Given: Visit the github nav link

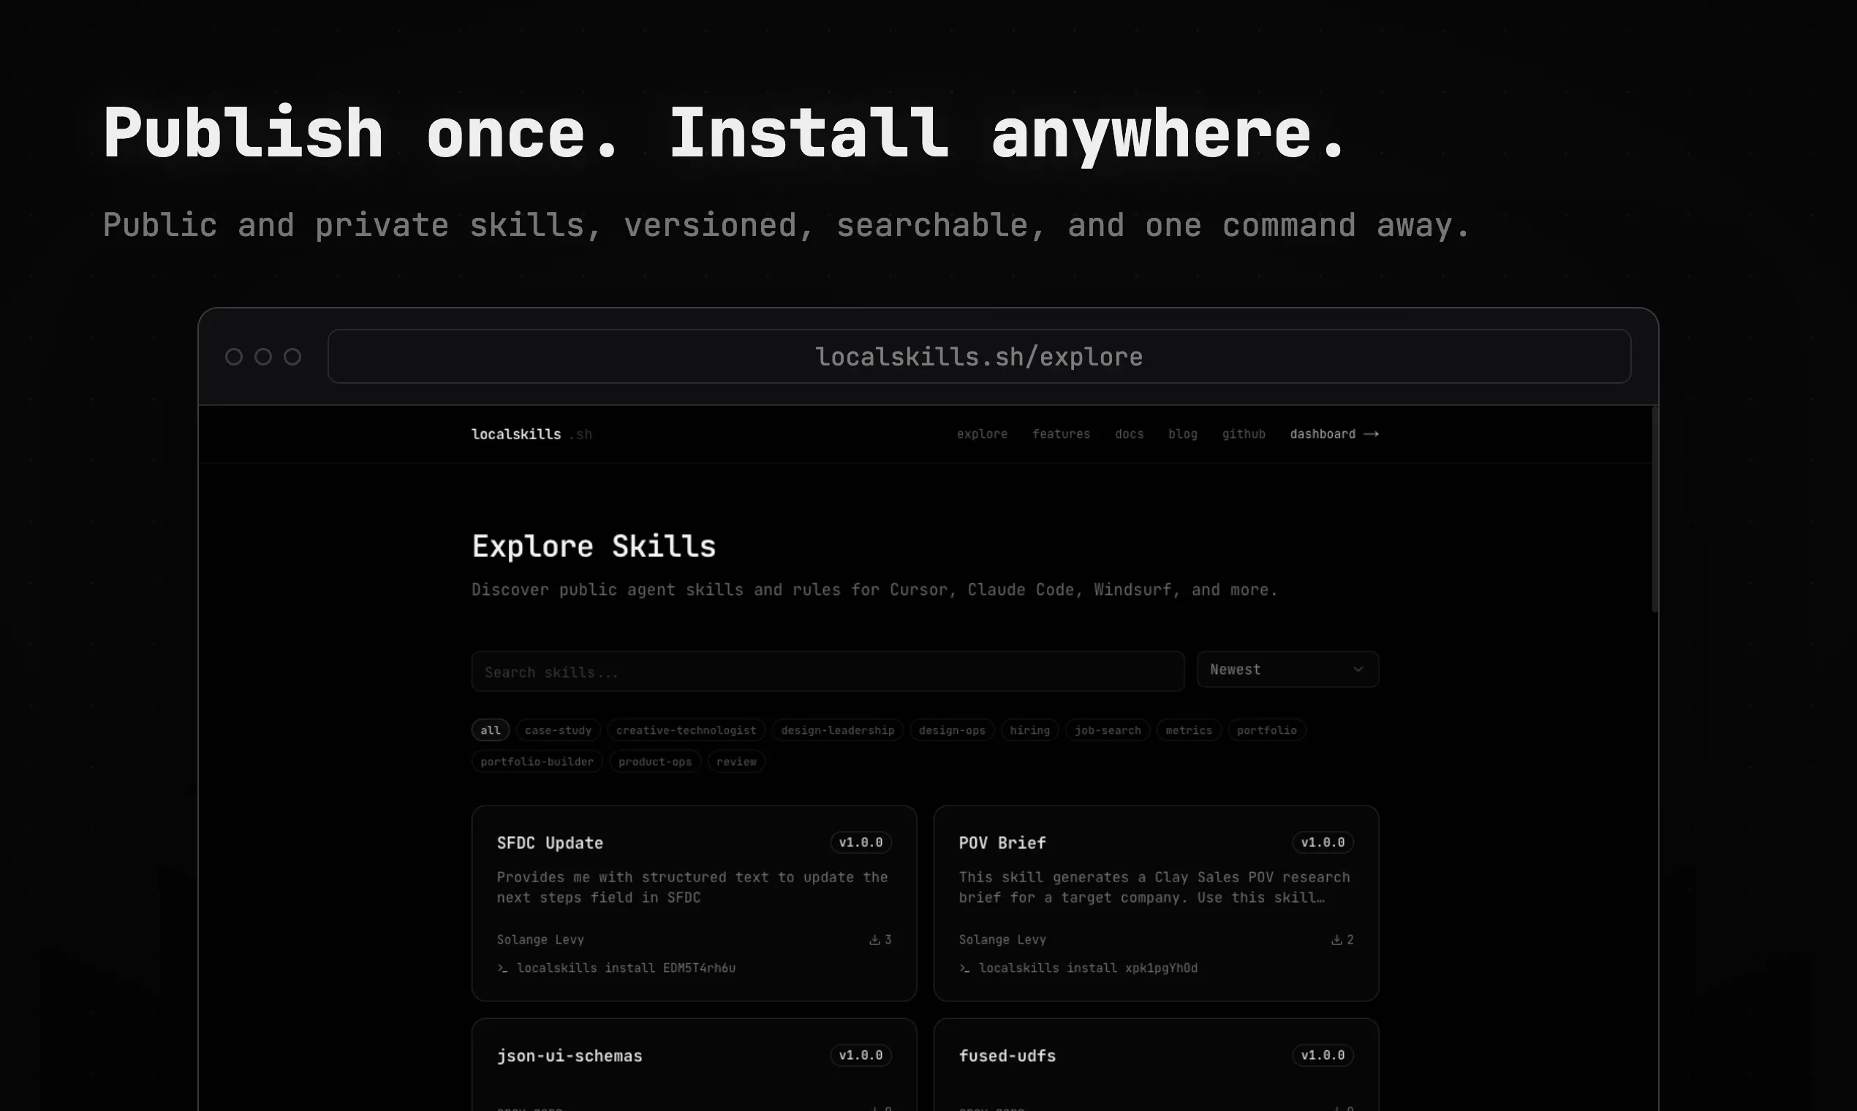Looking at the screenshot, I should pos(1244,434).
